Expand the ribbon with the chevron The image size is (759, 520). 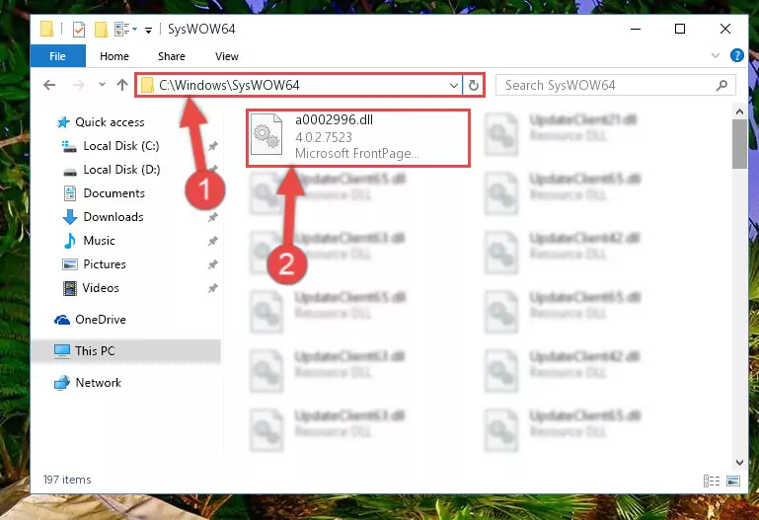(715, 55)
